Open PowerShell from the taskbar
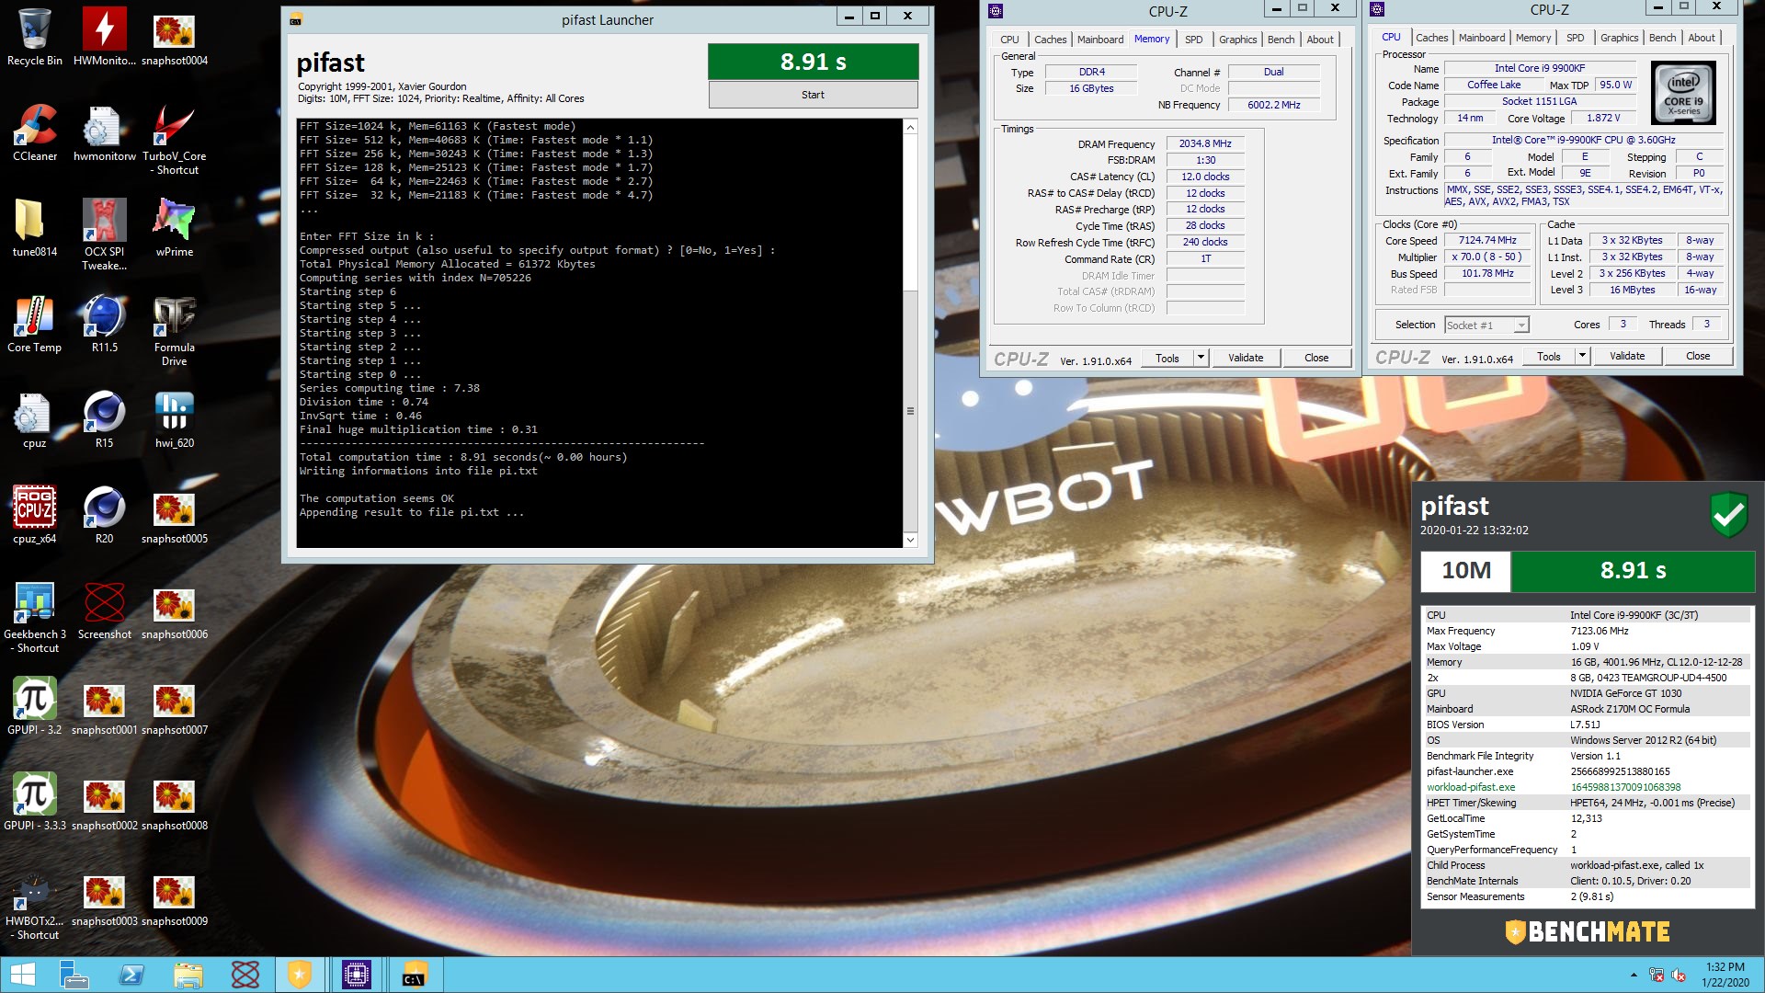Image resolution: width=1765 pixels, height=993 pixels. click(132, 975)
